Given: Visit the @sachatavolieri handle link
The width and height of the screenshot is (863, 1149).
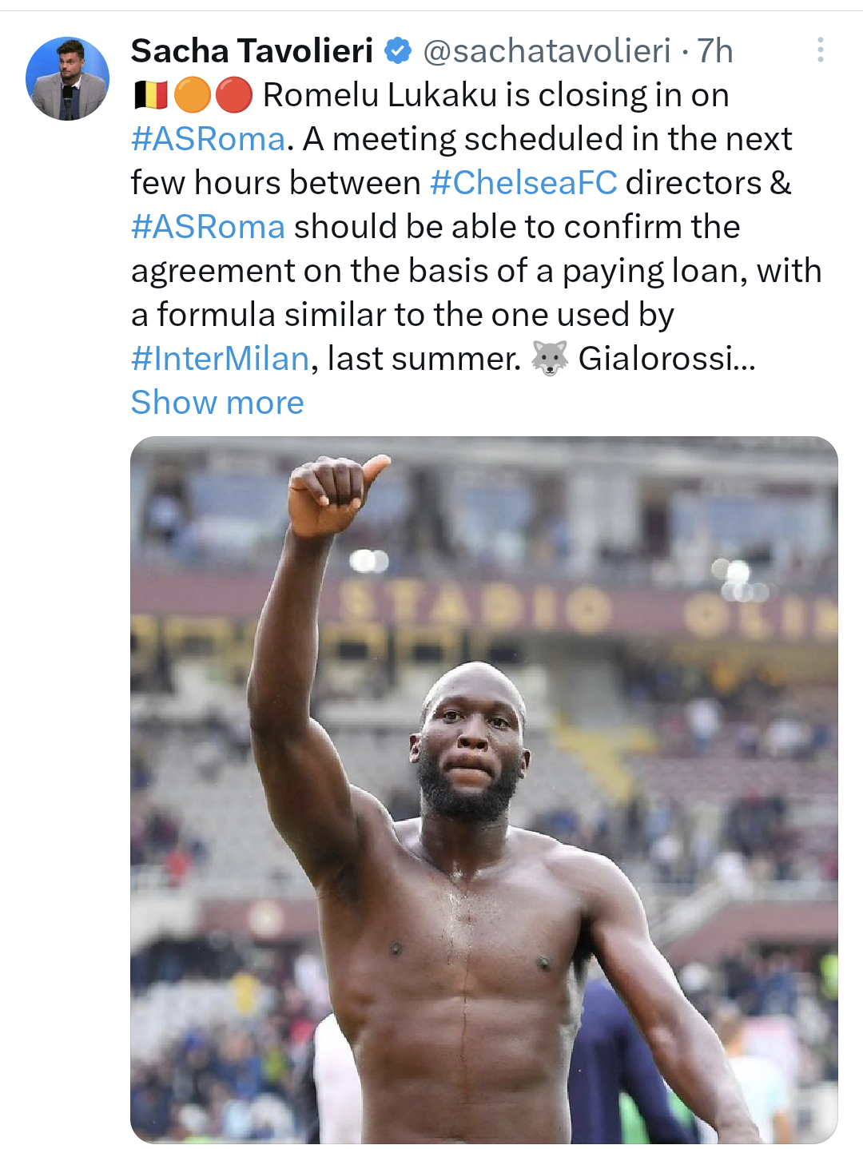Looking at the screenshot, I should pos(547,51).
